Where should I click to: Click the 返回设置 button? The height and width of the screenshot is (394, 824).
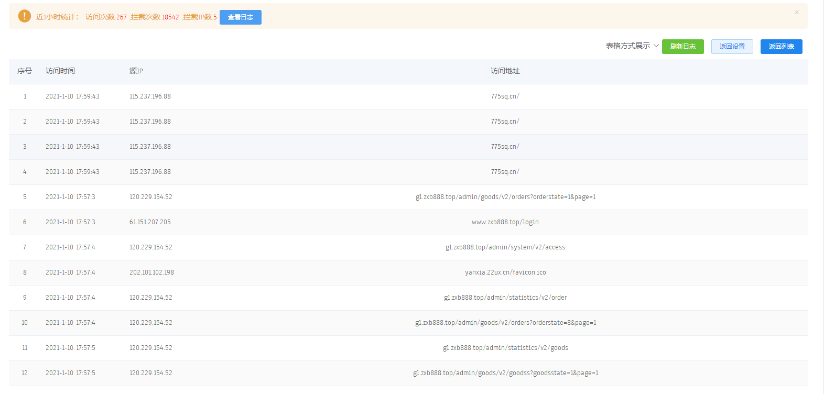[732, 47]
